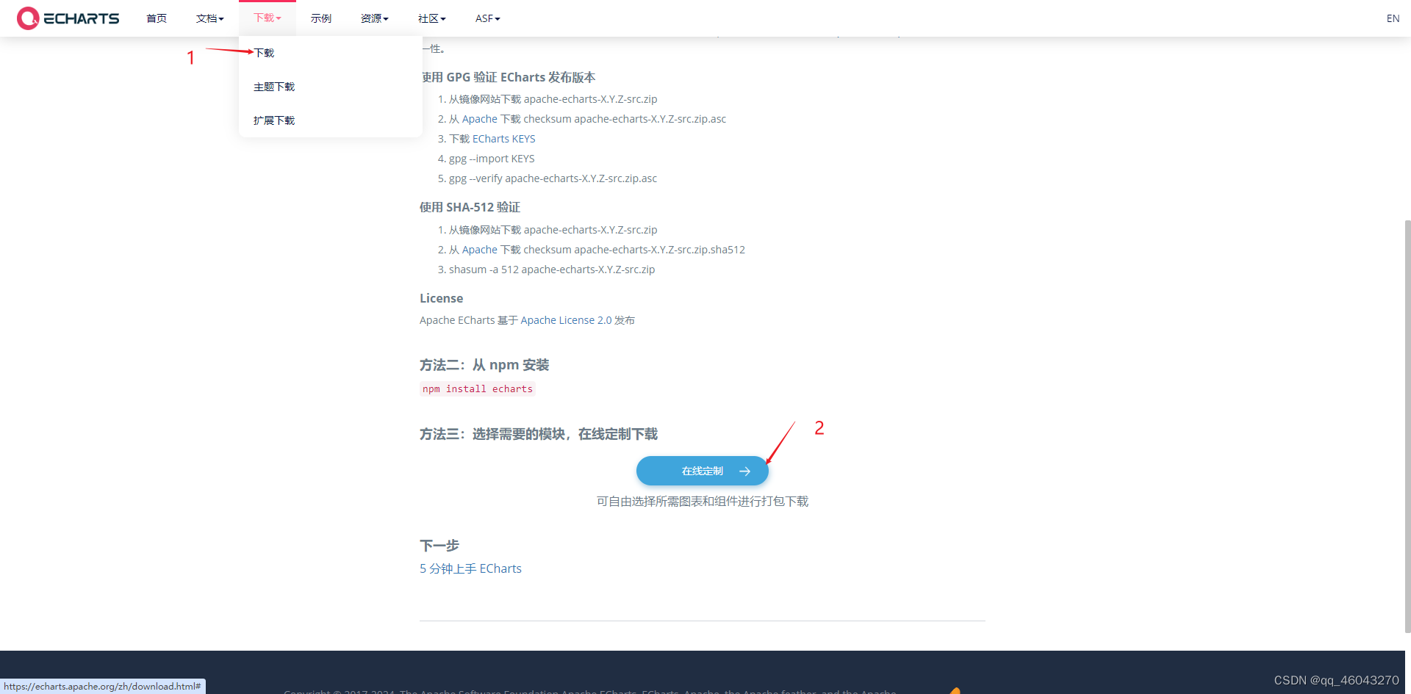Click the gpg --import KEYS step
This screenshot has width=1411, height=694.
492,159
